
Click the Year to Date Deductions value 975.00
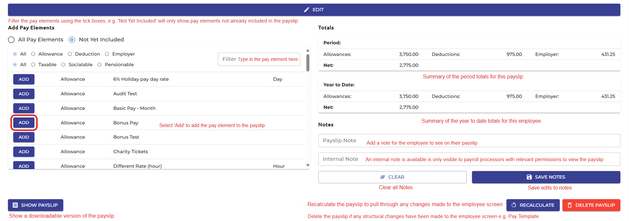pyautogui.click(x=514, y=96)
